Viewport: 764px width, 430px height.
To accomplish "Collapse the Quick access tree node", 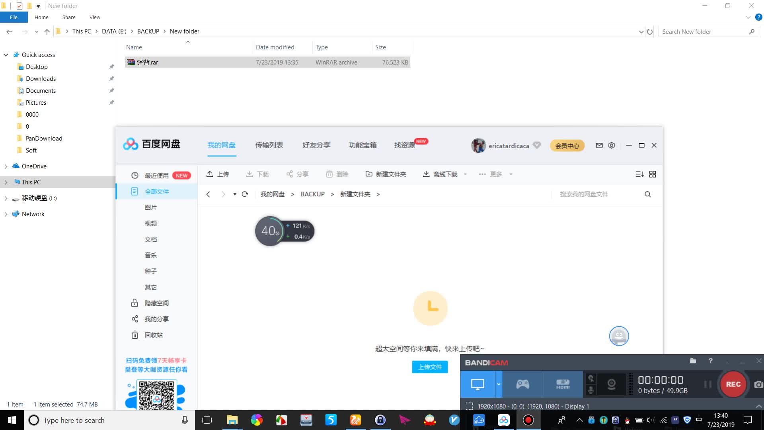I will [x=6, y=55].
